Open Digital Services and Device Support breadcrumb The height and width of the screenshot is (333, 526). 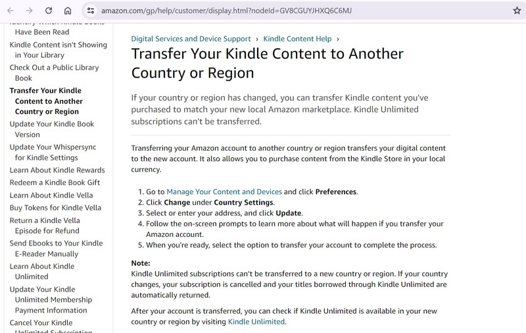191,39
